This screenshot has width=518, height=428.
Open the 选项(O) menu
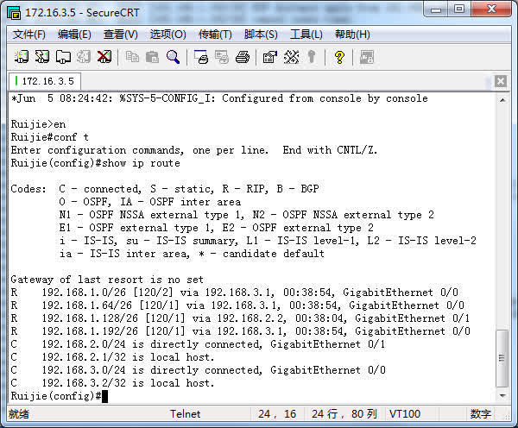tap(167, 35)
